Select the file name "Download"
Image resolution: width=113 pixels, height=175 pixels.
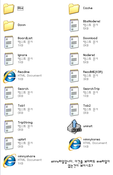pos(90,38)
